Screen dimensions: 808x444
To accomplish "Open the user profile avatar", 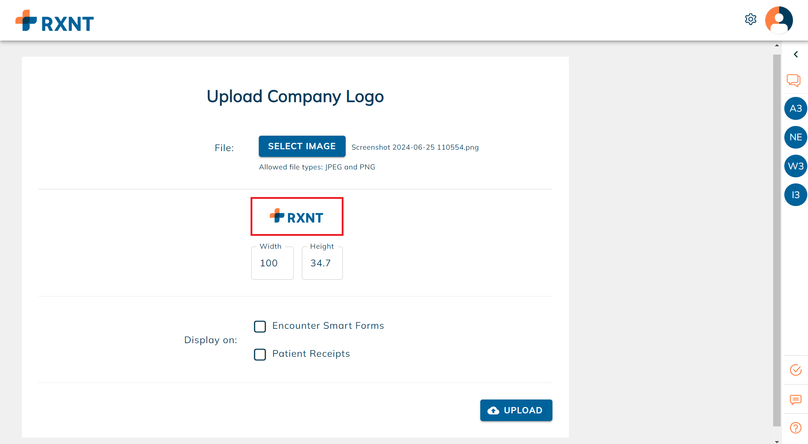I will pos(779,20).
